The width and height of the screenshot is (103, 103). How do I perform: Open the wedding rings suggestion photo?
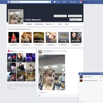pos(64,37)
